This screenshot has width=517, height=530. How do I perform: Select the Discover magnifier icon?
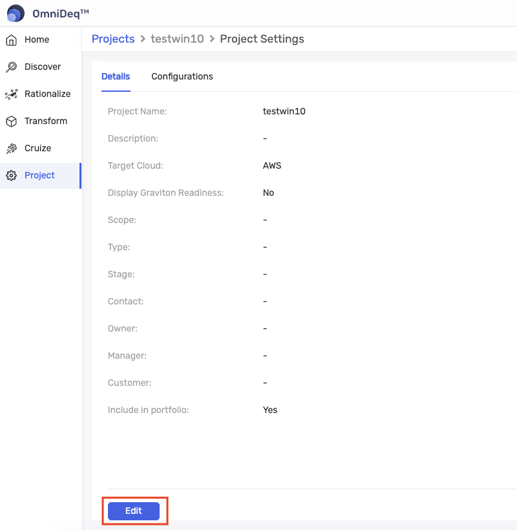pyautogui.click(x=11, y=67)
